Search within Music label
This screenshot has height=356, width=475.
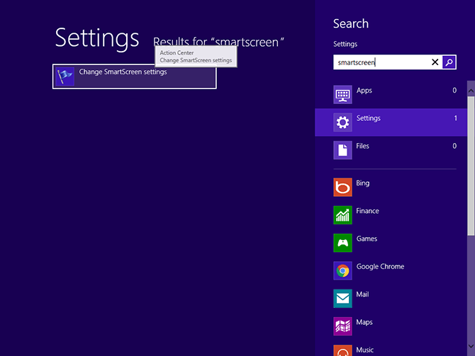point(364,350)
